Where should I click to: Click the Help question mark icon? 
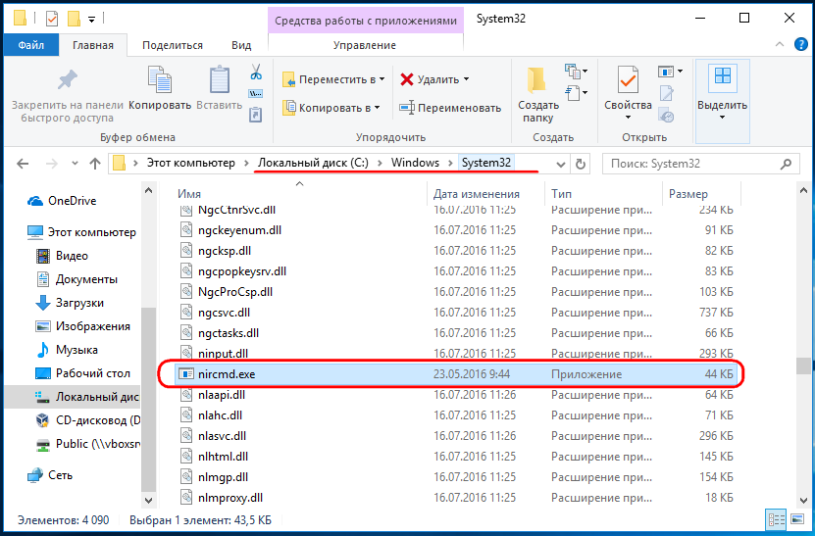coord(801,45)
